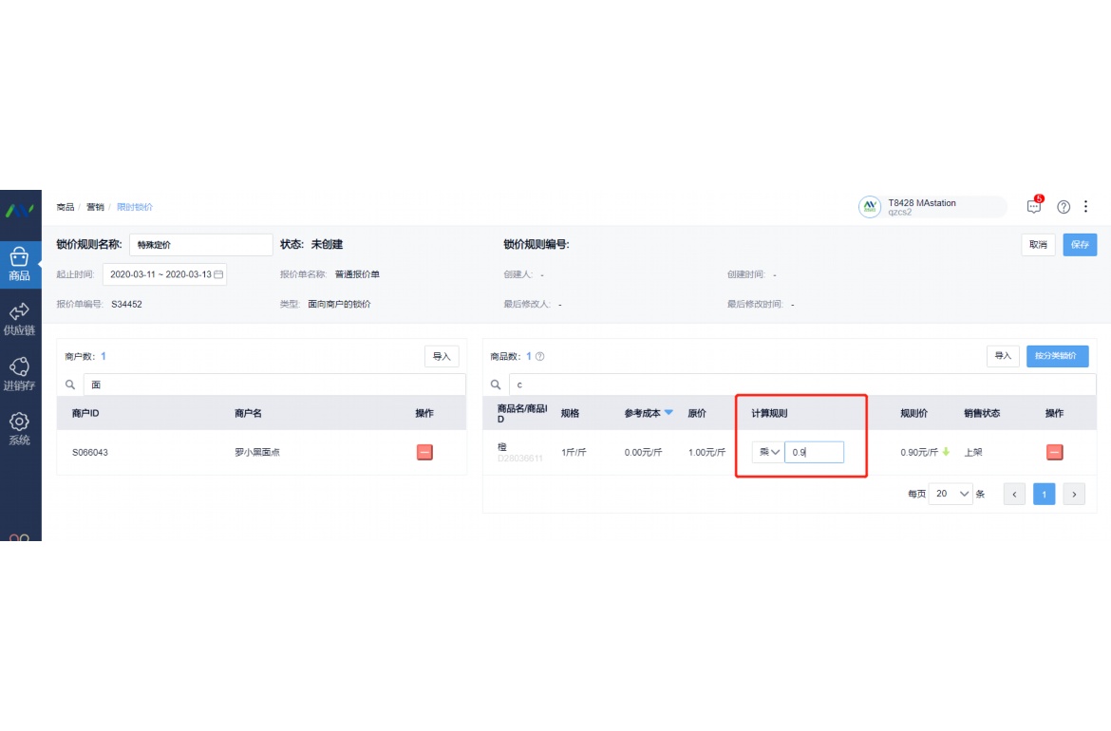1111x731 pixels.
Task: Click the help question mark icon in header
Action: pyautogui.click(x=1064, y=207)
